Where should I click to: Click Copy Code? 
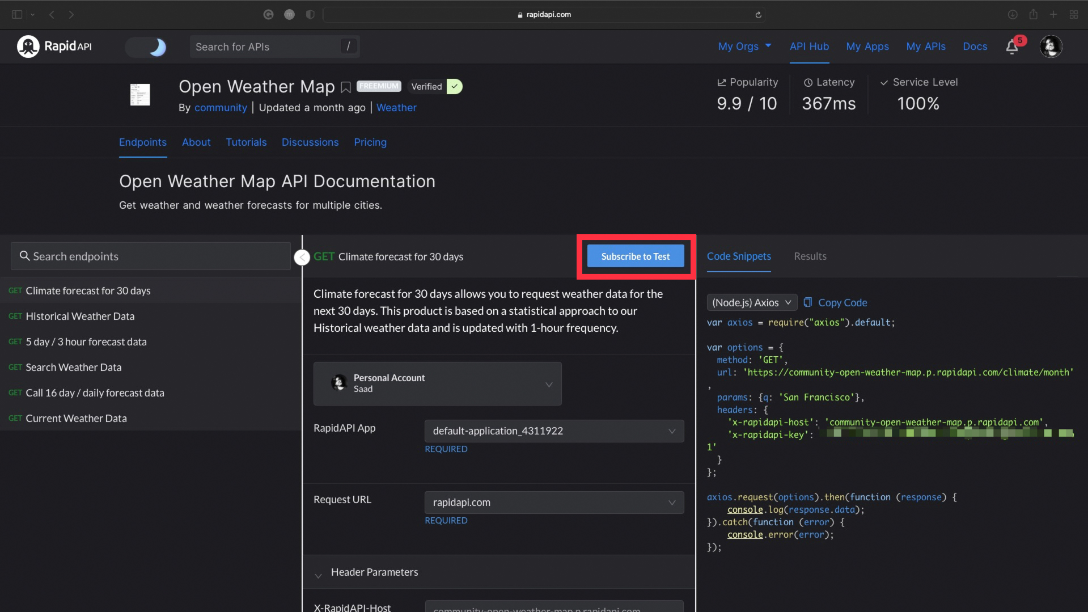pyautogui.click(x=835, y=303)
